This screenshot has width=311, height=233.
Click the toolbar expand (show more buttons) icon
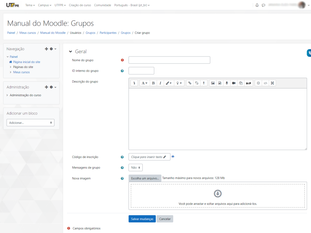tap(134, 83)
